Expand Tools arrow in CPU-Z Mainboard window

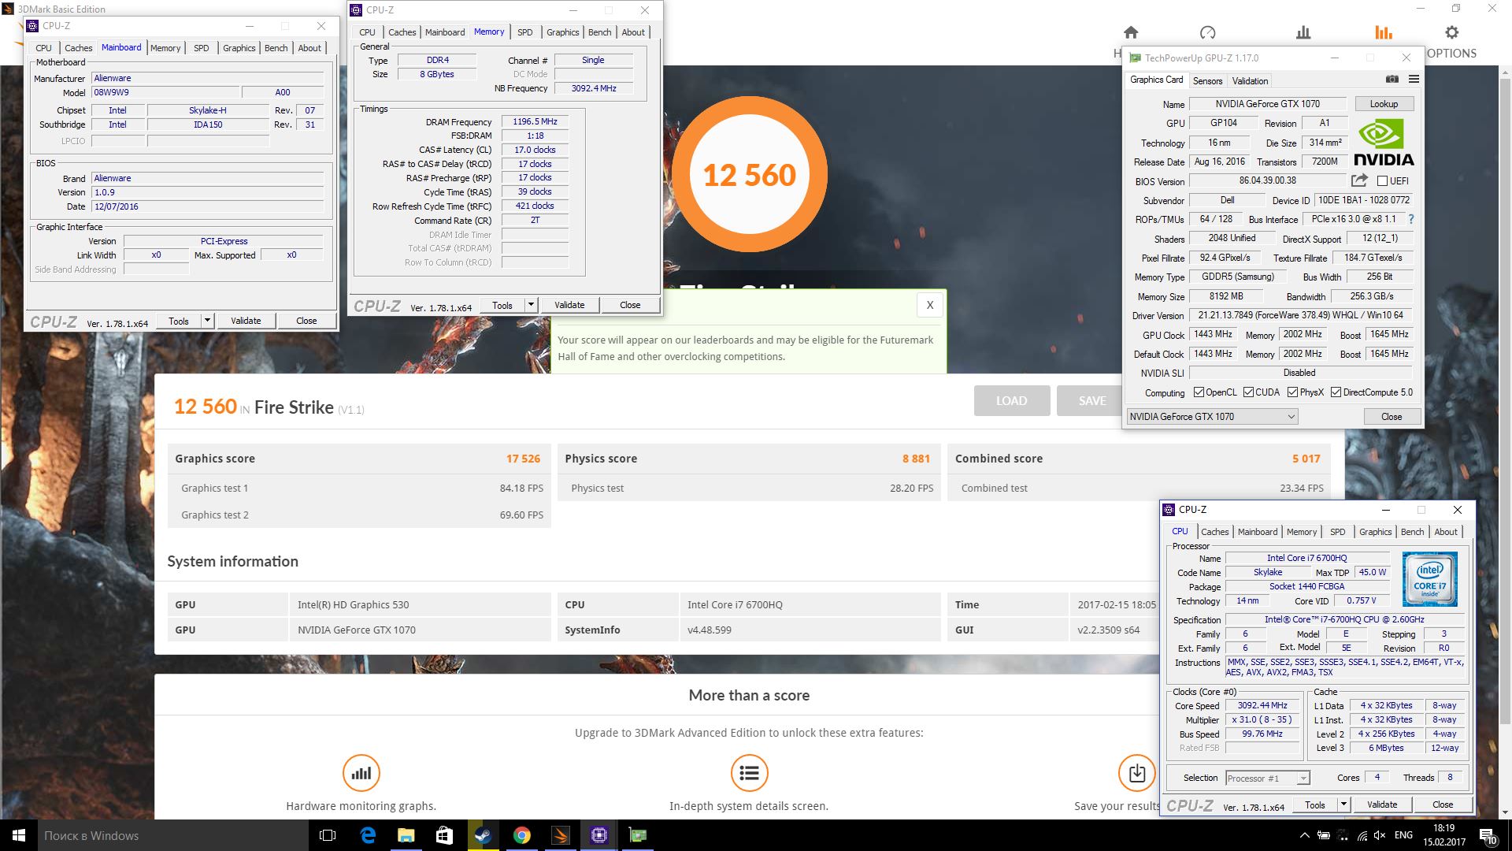click(x=207, y=321)
